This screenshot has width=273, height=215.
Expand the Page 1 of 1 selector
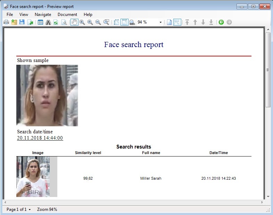pyautogui.click(x=19, y=209)
